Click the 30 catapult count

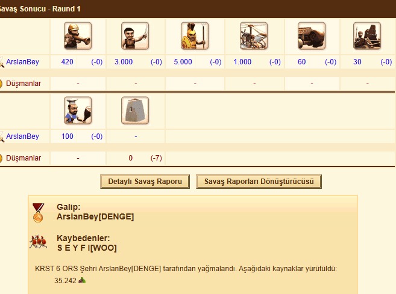357,62
